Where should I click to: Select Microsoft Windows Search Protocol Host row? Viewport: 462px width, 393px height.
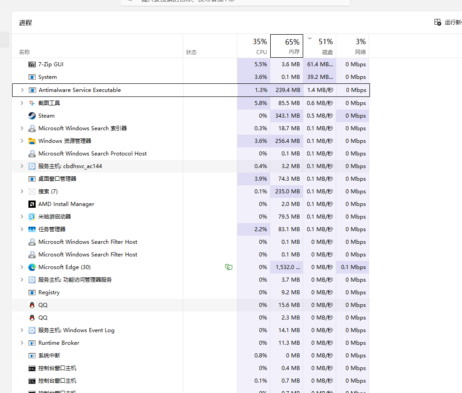coord(191,154)
